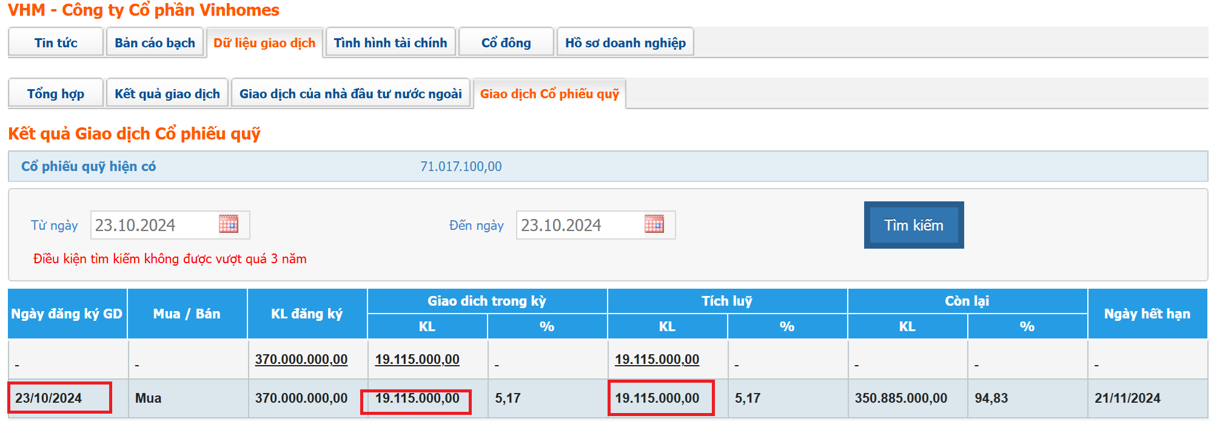Click the Còn lại header group
The height and width of the screenshot is (447, 1220).
coord(967,301)
